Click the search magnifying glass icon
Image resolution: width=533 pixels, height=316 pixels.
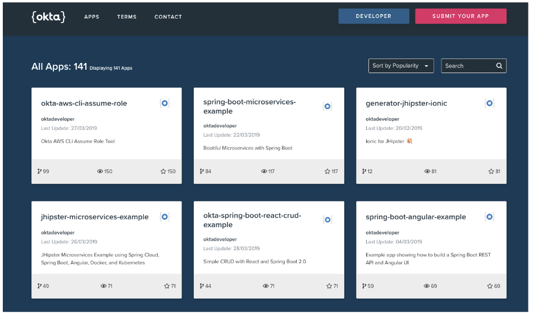click(499, 66)
